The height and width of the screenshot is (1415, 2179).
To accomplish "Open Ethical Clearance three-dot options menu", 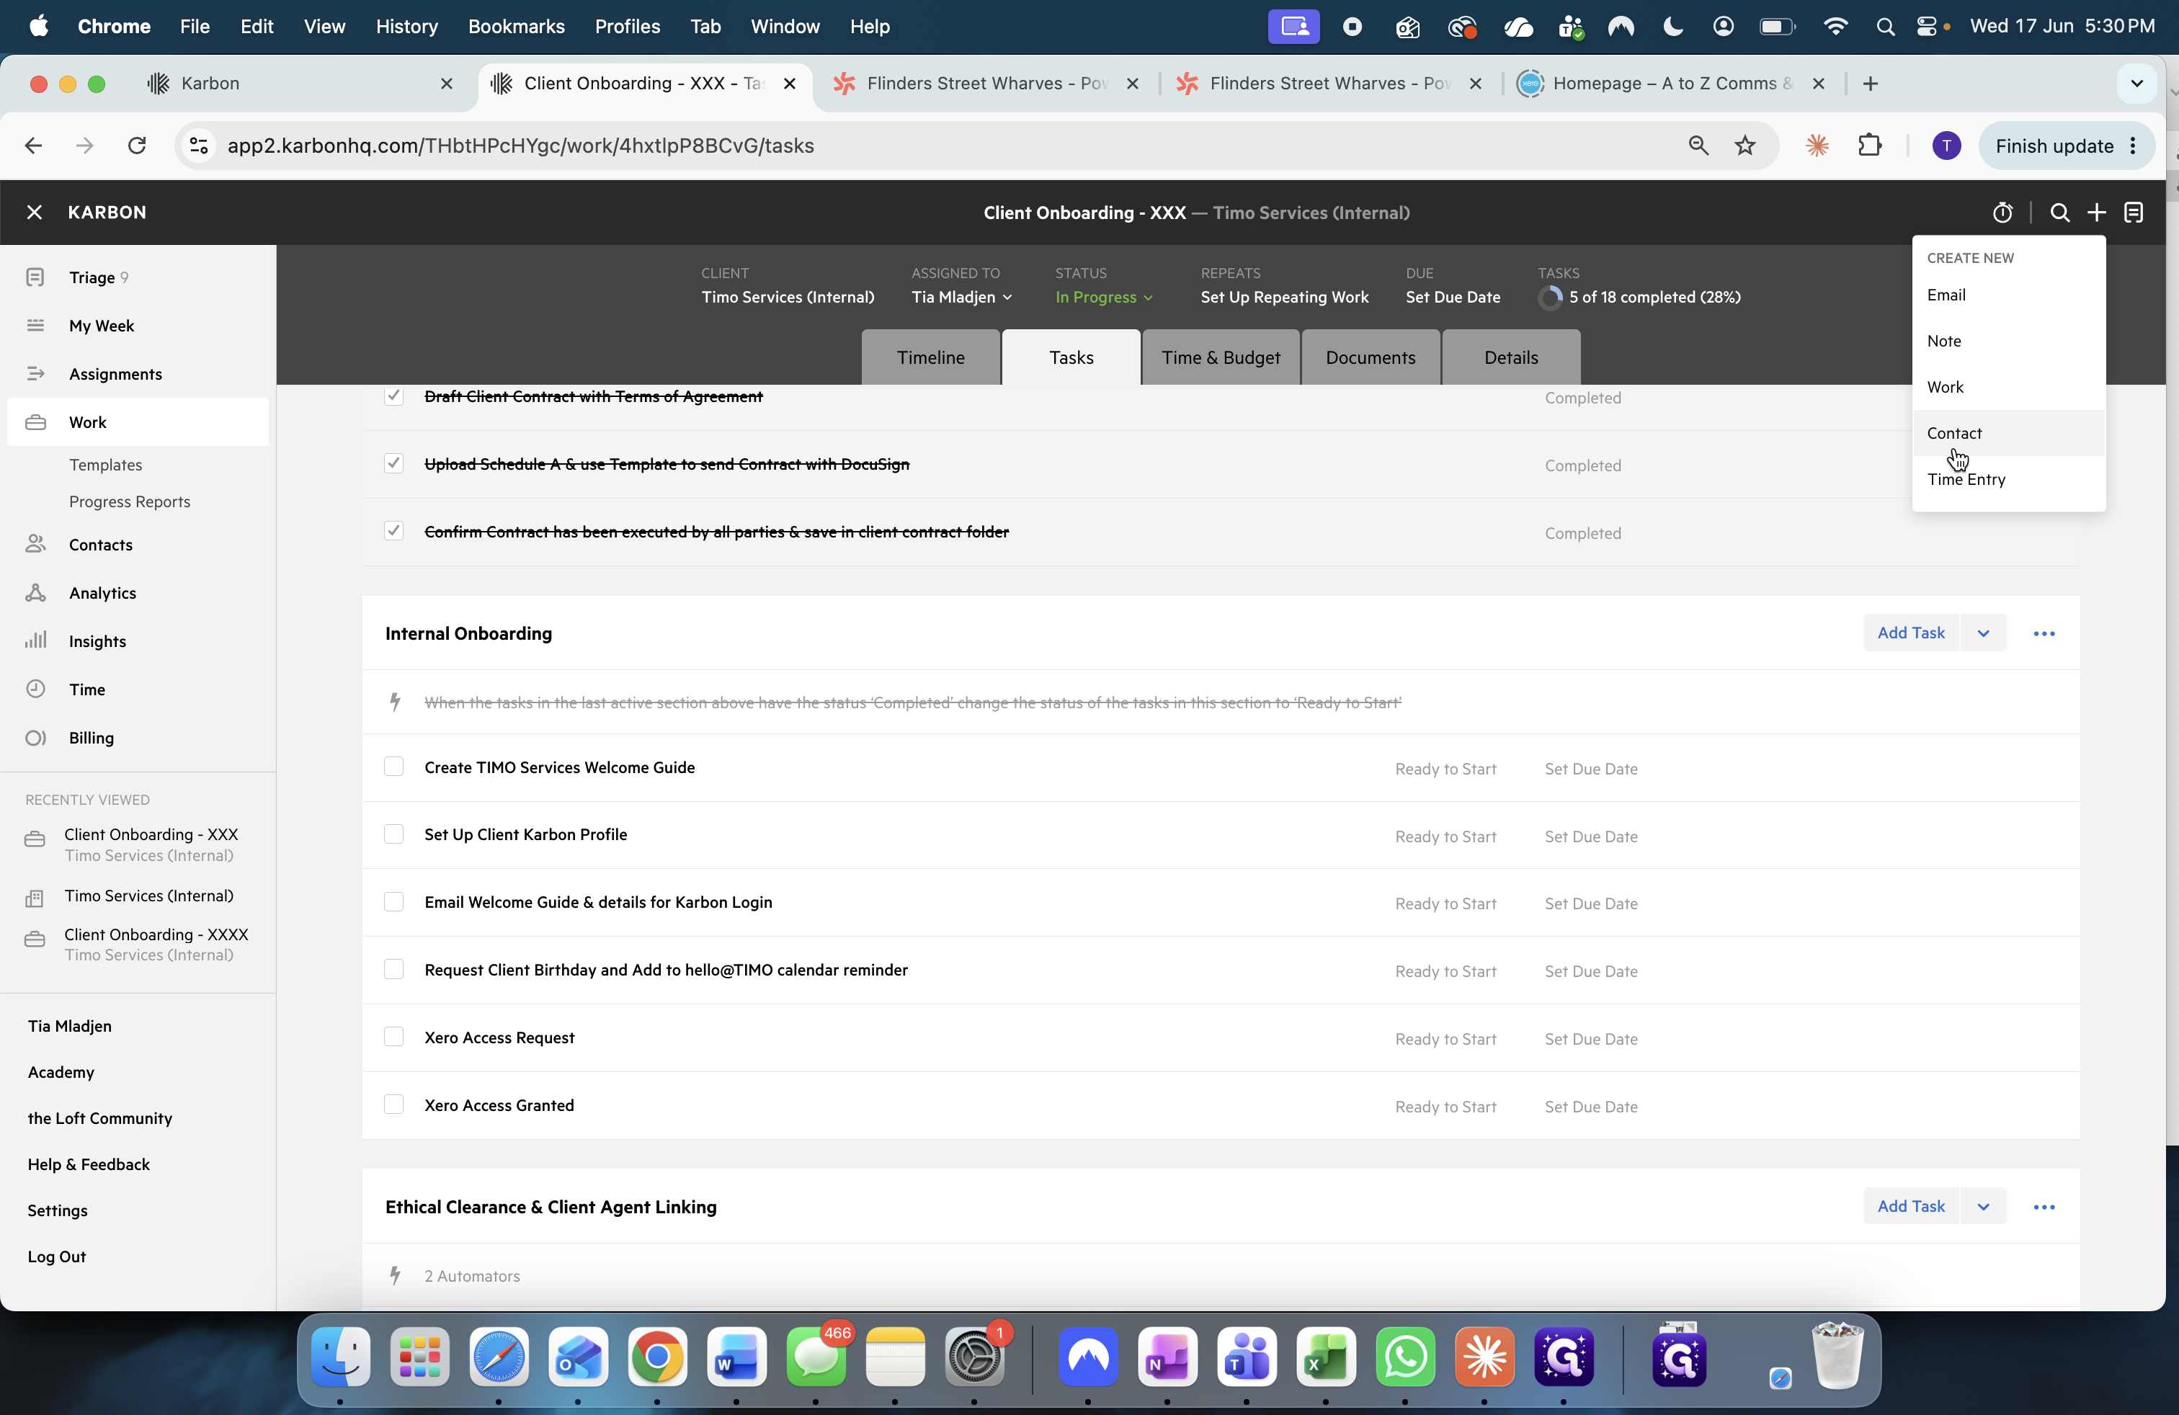I will tap(2044, 1208).
